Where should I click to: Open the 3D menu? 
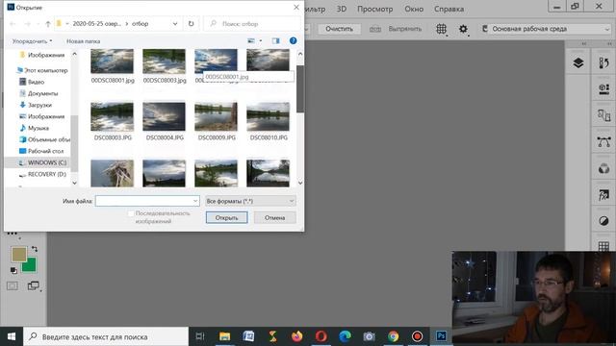pos(342,9)
